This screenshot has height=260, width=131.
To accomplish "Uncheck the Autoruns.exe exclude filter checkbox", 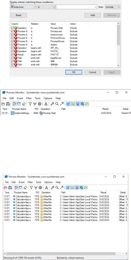I will pos(13,35).
